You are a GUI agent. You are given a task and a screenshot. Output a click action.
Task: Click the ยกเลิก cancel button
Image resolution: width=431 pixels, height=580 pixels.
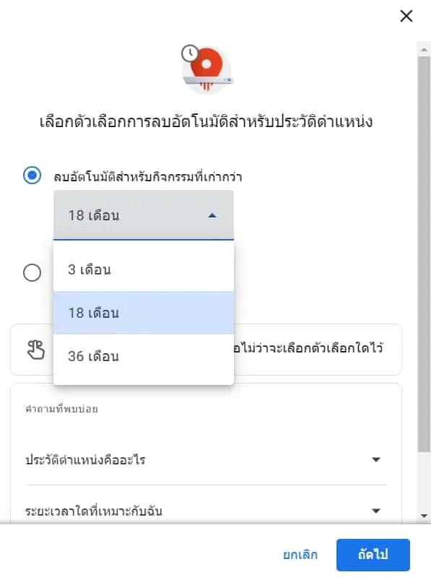pos(300,555)
